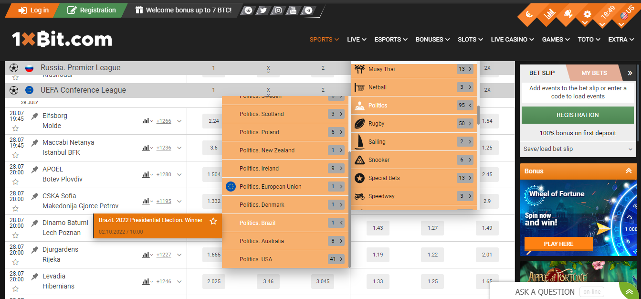
Task: Open the Telegram social icon
Action: [x=307, y=10]
